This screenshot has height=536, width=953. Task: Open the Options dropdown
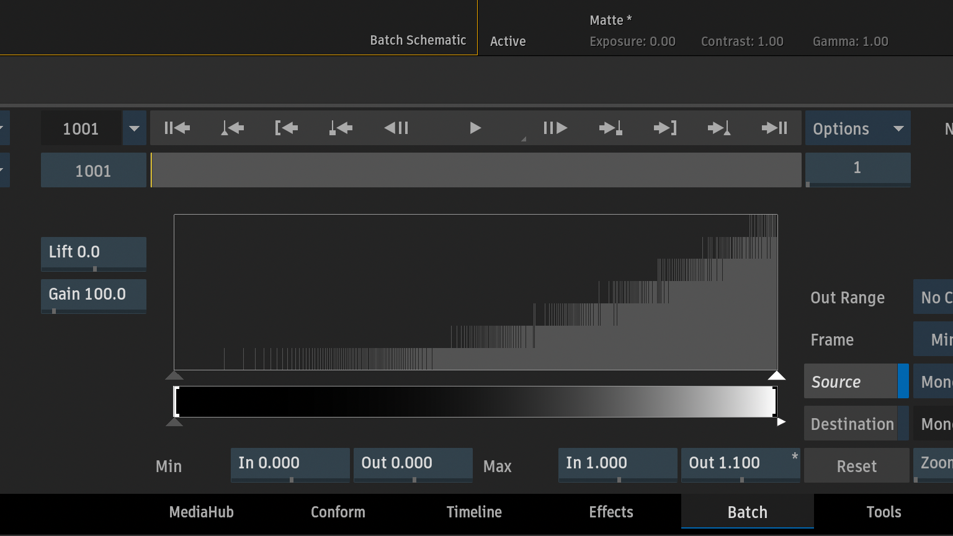point(857,128)
